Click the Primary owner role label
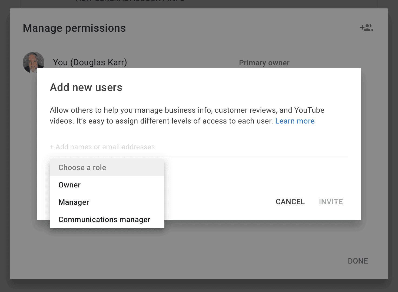 pyautogui.click(x=264, y=63)
